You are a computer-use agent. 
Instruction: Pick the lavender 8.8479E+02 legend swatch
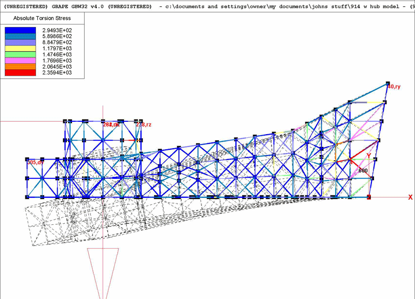(21, 42)
